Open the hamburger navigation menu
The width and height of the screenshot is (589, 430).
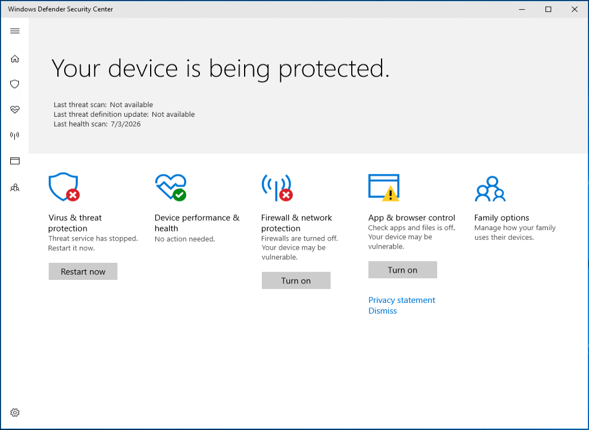tap(15, 31)
